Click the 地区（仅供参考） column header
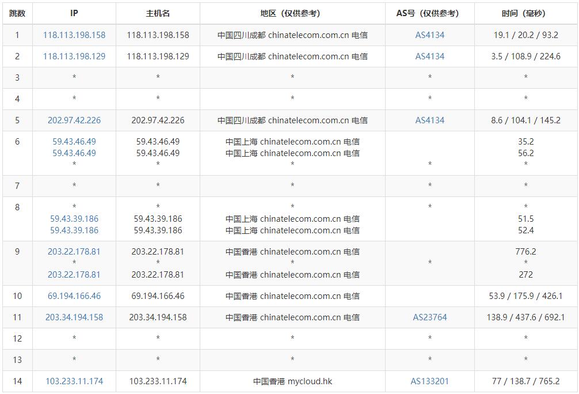 292,13
